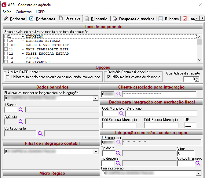Click Cliente associado code field
205x178 pixels.
108,94
